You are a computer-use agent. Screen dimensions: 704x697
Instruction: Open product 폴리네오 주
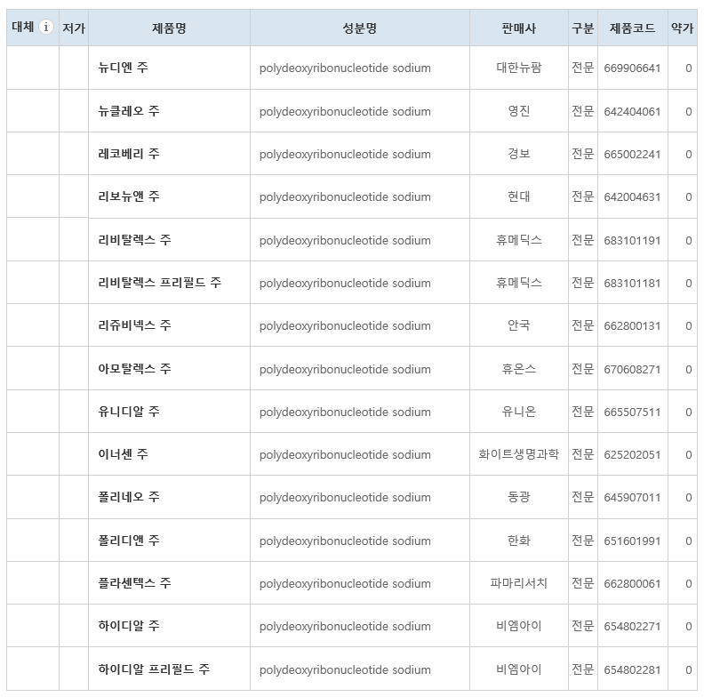click(x=129, y=497)
